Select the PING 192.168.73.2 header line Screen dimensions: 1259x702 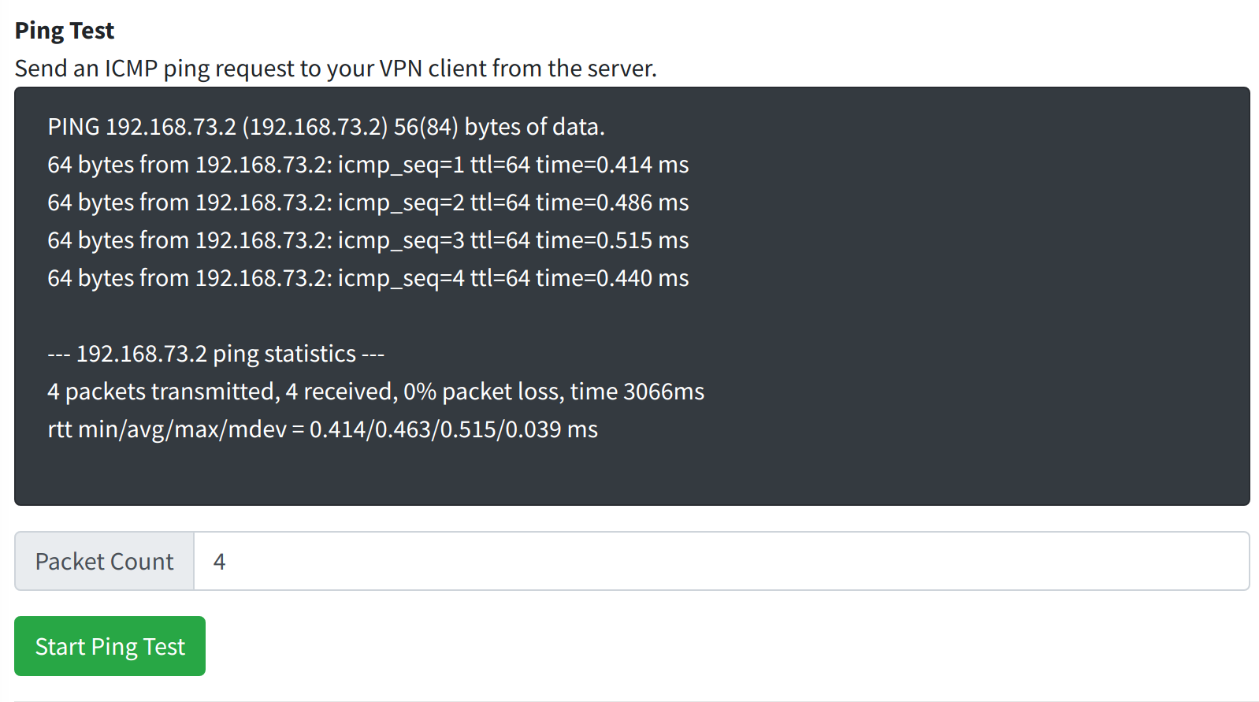click(326, 126)
